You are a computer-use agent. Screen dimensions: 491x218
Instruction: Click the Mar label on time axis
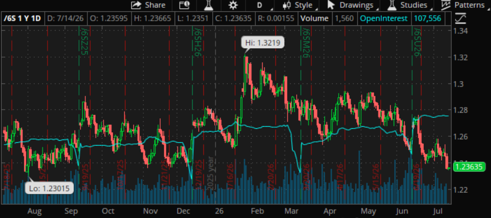click(x=292, y=211)
